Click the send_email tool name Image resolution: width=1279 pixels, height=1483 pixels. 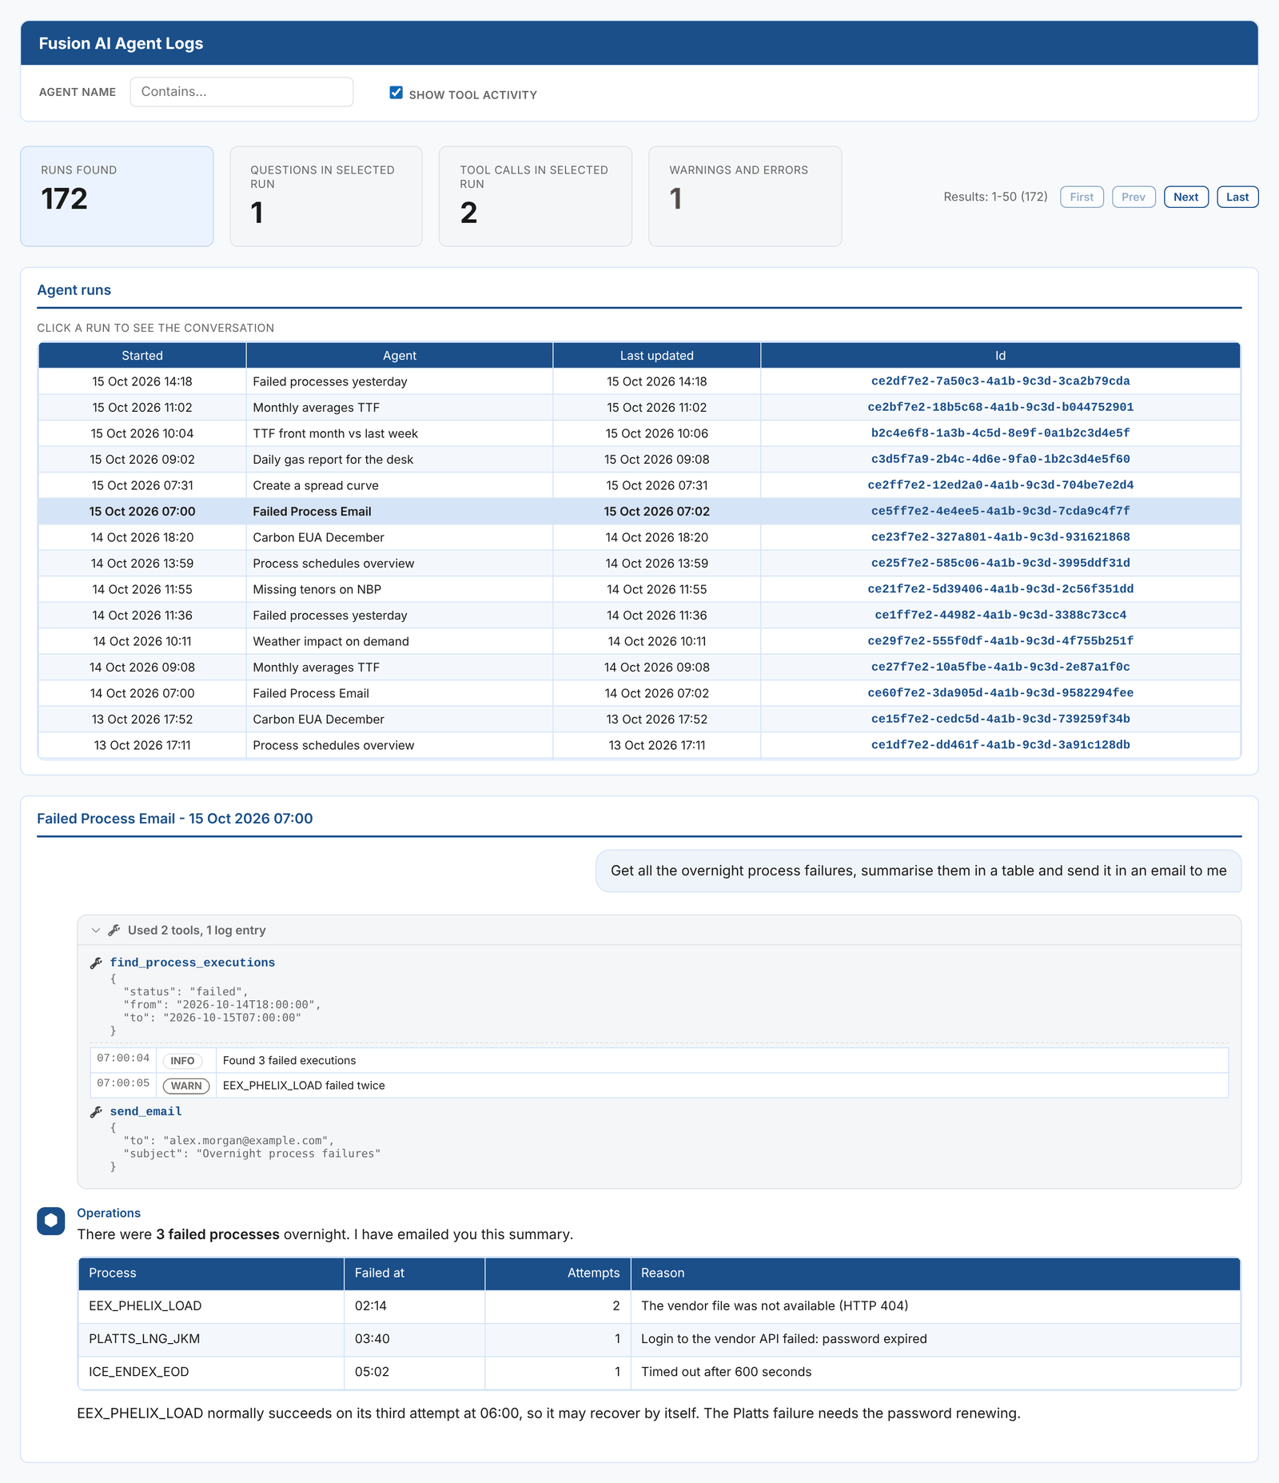pyautogui.click(x=146, y=1112)
